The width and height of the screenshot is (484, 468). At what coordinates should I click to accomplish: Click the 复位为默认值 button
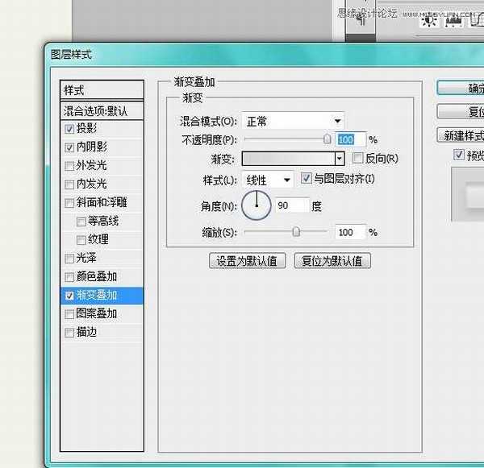click(332, 261)
